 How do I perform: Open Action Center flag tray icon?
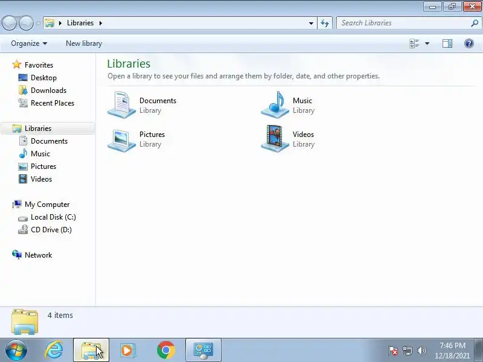pos(393,351)
